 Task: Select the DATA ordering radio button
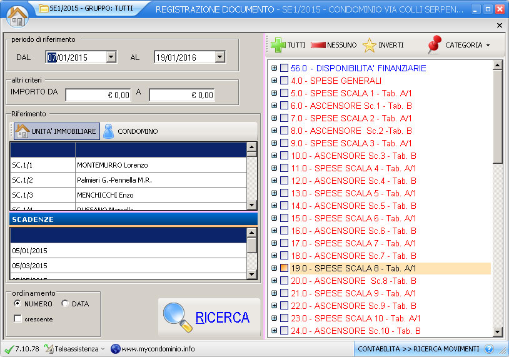coord(65,304)
